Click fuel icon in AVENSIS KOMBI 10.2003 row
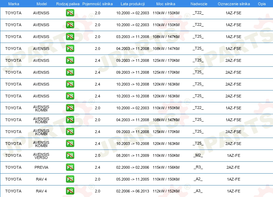Viewport: 273px width, 197px height. tap(70, 143)
